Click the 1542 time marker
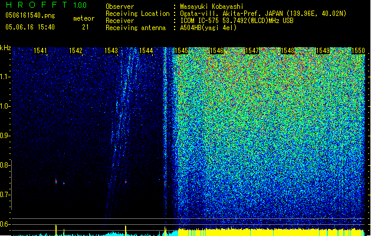 click(x=75, y=51)
